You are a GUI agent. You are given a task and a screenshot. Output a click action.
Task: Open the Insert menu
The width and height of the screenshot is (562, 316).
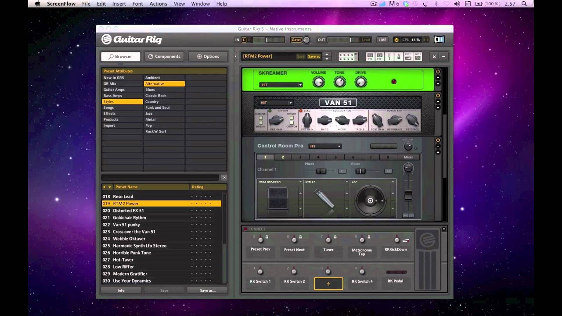click(119, 4)
